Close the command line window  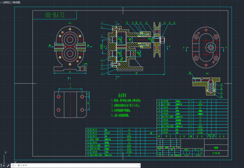coord(4,166)
